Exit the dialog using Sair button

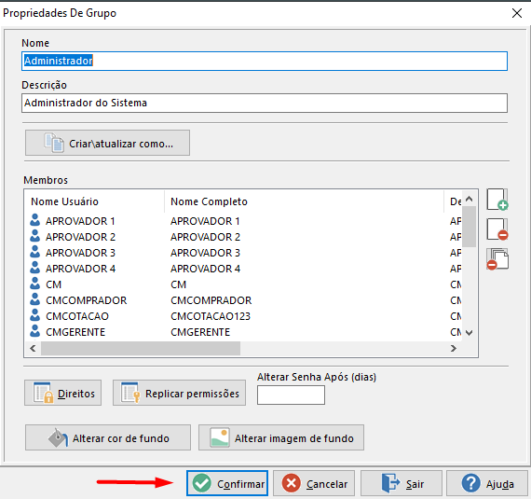coord(402,483)
